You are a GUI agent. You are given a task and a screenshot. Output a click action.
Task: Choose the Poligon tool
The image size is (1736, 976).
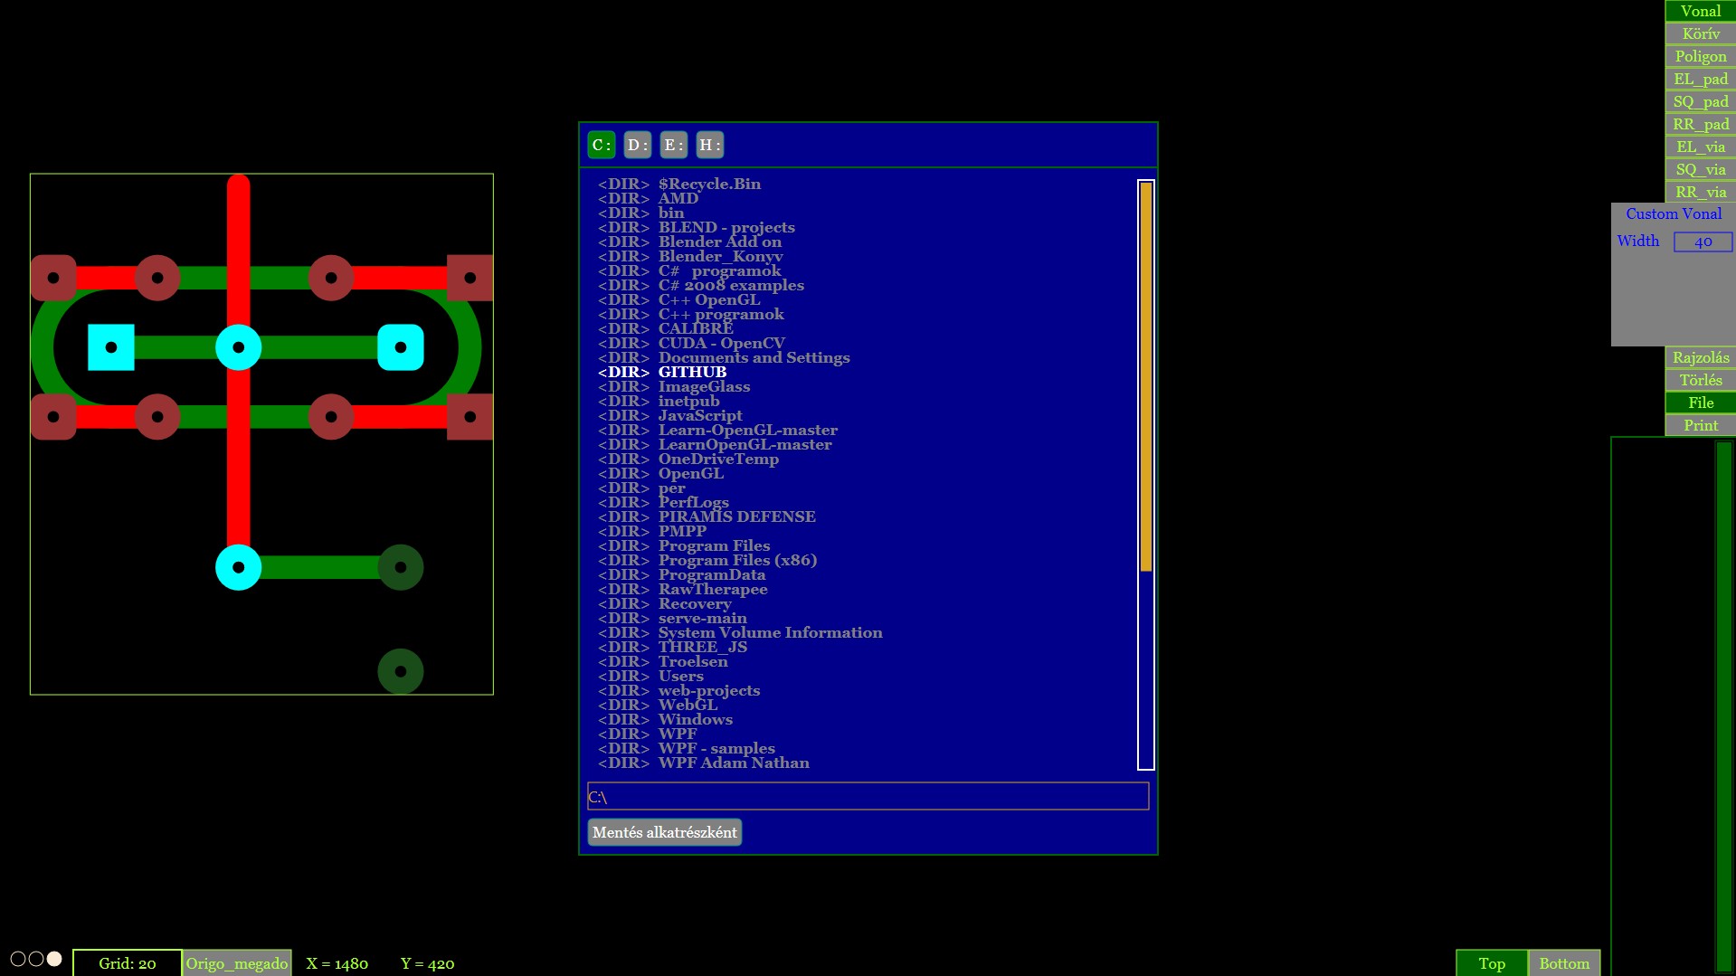(x=1700, y=56)
